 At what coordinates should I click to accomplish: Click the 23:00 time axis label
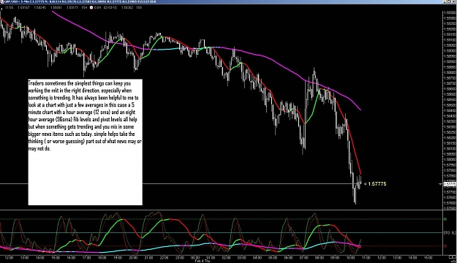180,258
